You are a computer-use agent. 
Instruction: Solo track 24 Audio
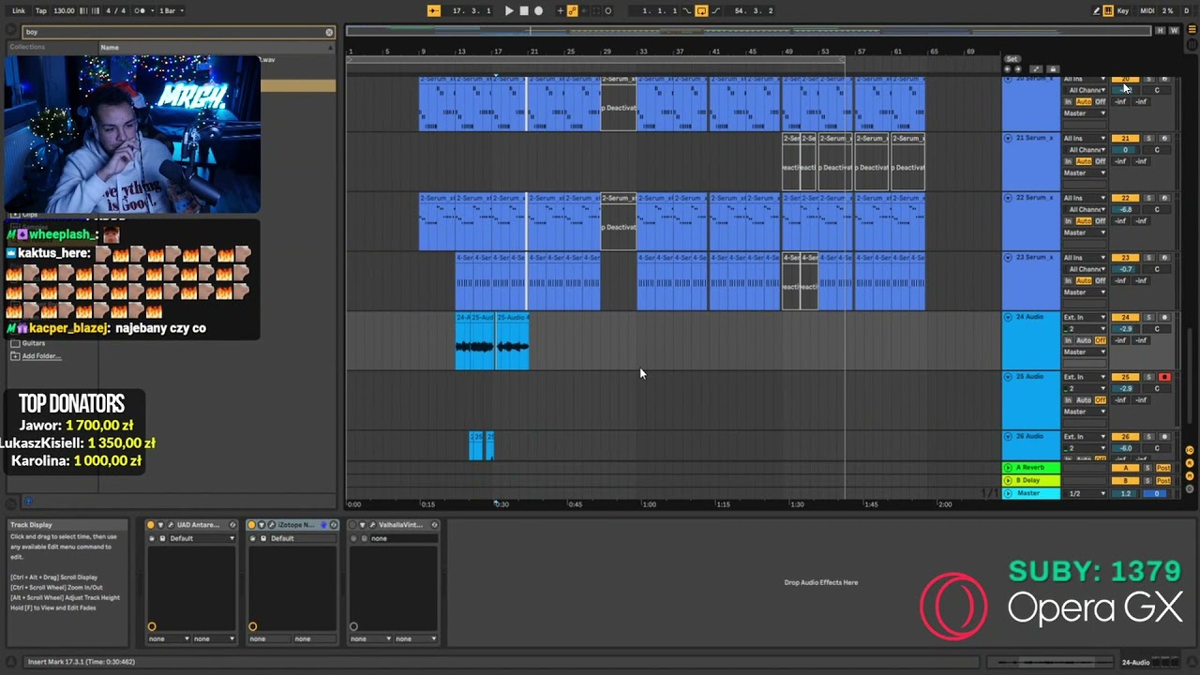pos(1149,317)
